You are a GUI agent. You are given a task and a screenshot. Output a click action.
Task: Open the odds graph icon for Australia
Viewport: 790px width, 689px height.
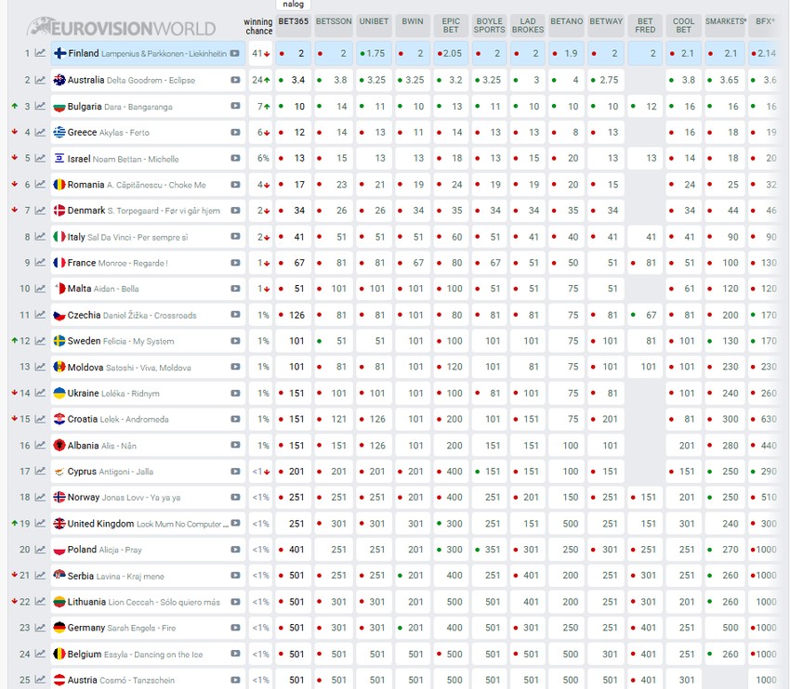click(40, 80)
